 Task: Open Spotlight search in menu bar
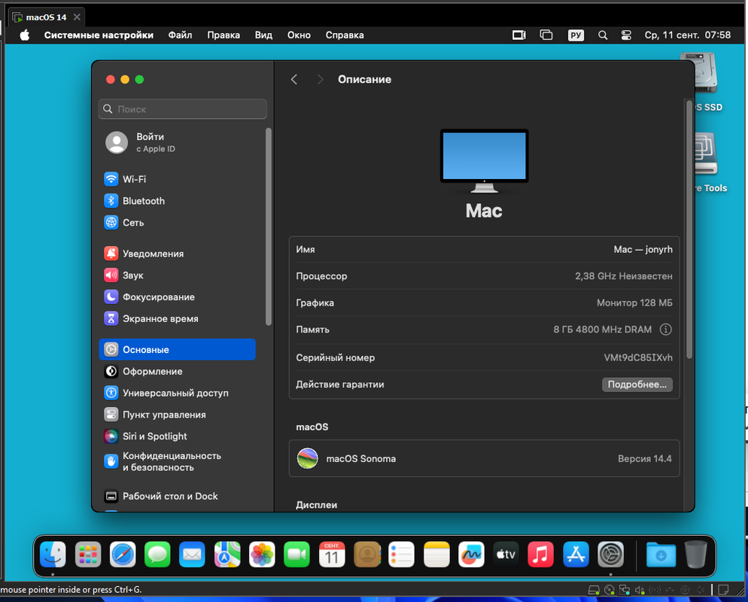pyautogui.click(x=603, y=35)
